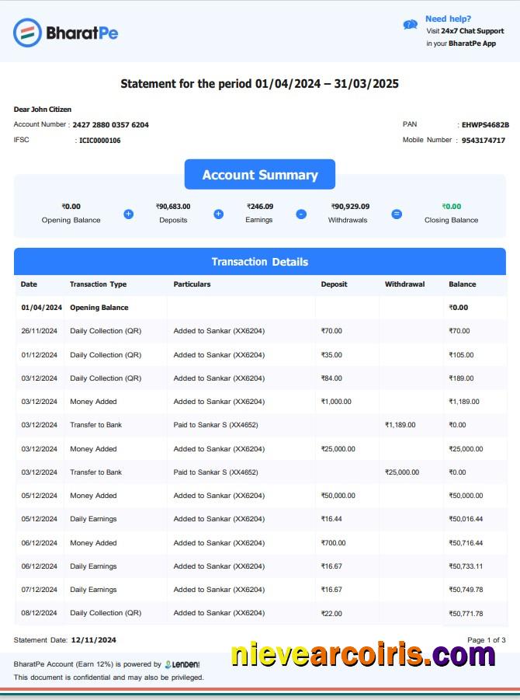
Task: Click the Transaction Type column header
Action: [98, 284]
